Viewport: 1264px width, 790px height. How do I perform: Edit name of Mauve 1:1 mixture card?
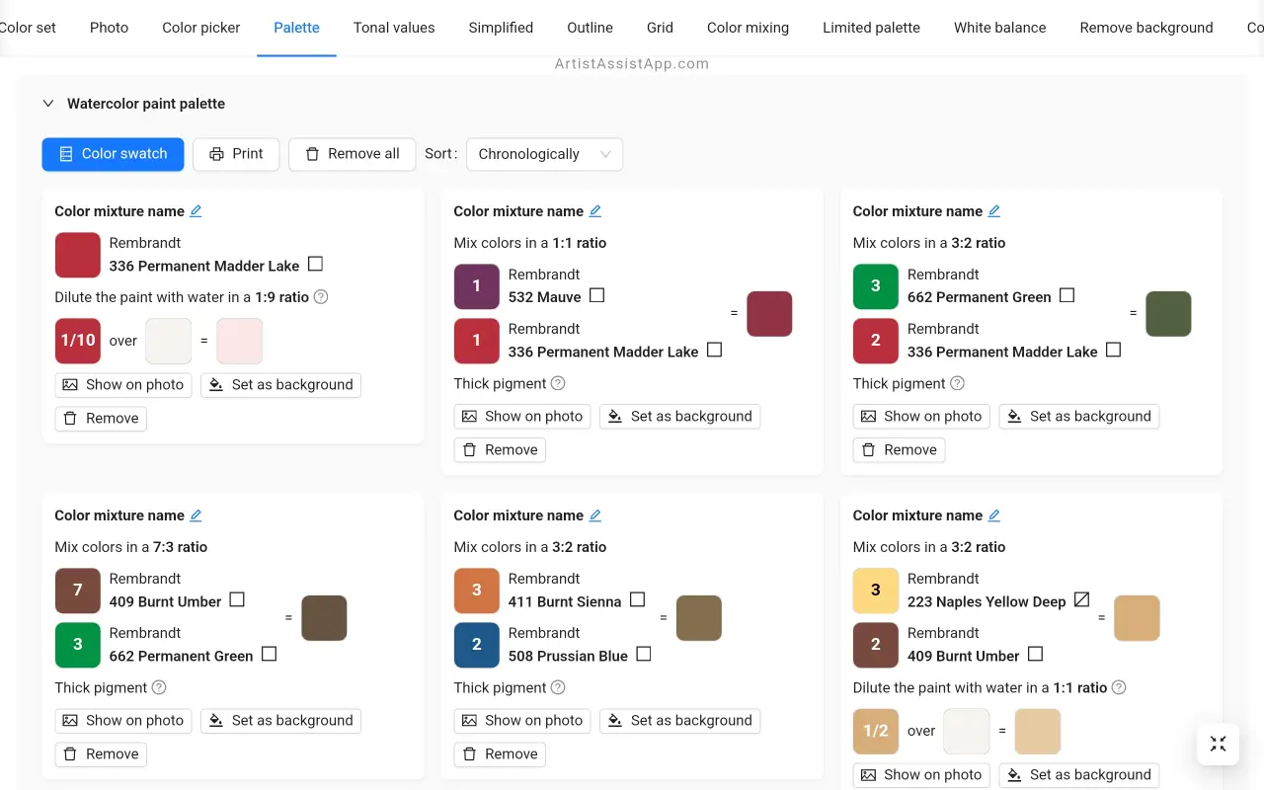click(x=594, y=211)
